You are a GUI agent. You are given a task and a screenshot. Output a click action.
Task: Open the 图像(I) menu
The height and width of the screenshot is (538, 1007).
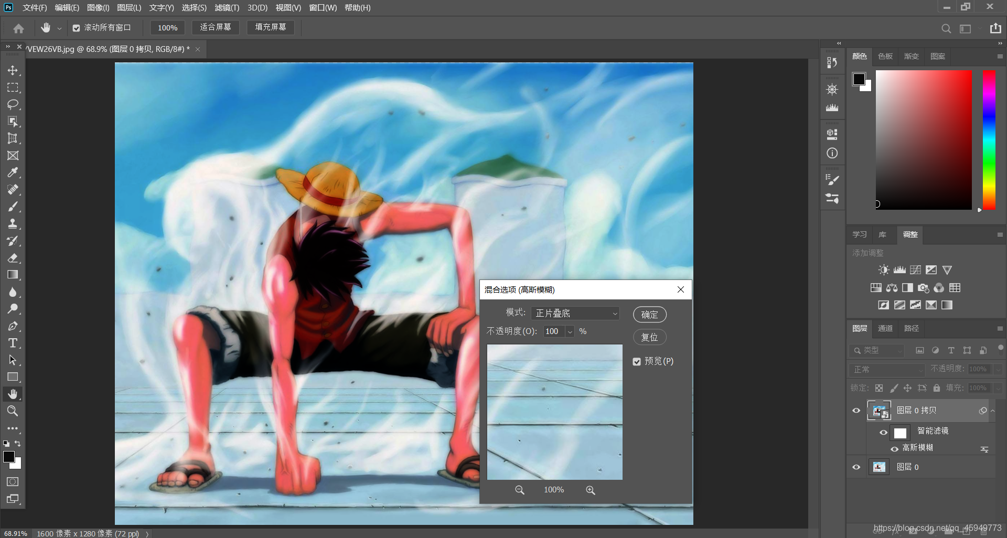(98, 8)
